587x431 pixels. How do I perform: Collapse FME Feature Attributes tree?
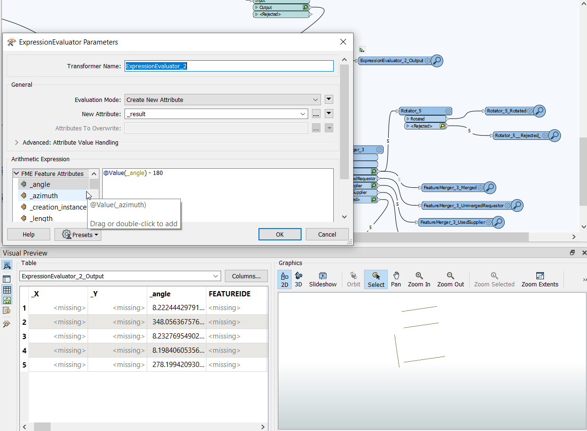[17, 174]
